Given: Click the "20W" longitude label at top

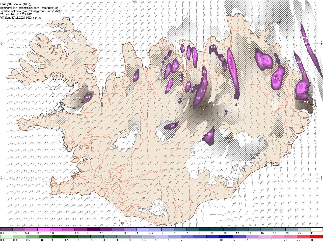Looking at the screenshot, I should click(134, 1).
